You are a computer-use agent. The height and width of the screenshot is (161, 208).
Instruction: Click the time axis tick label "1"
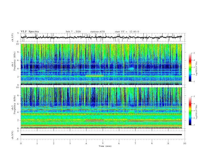[37, 143]
